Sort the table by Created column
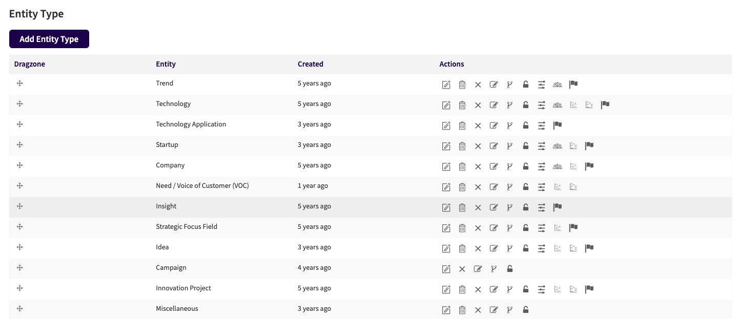The height and width of the screenshot is (319, 738). pos(311,64)
